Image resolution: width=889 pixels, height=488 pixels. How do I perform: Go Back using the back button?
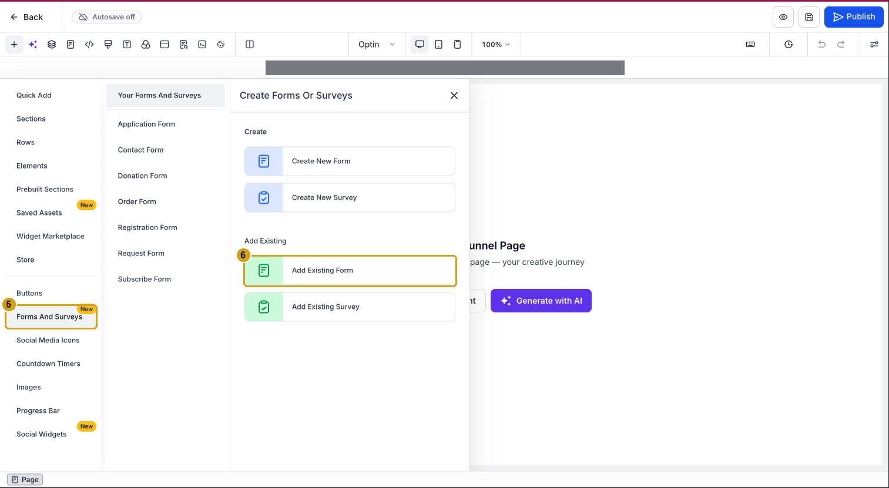click(x=27, y=17)
